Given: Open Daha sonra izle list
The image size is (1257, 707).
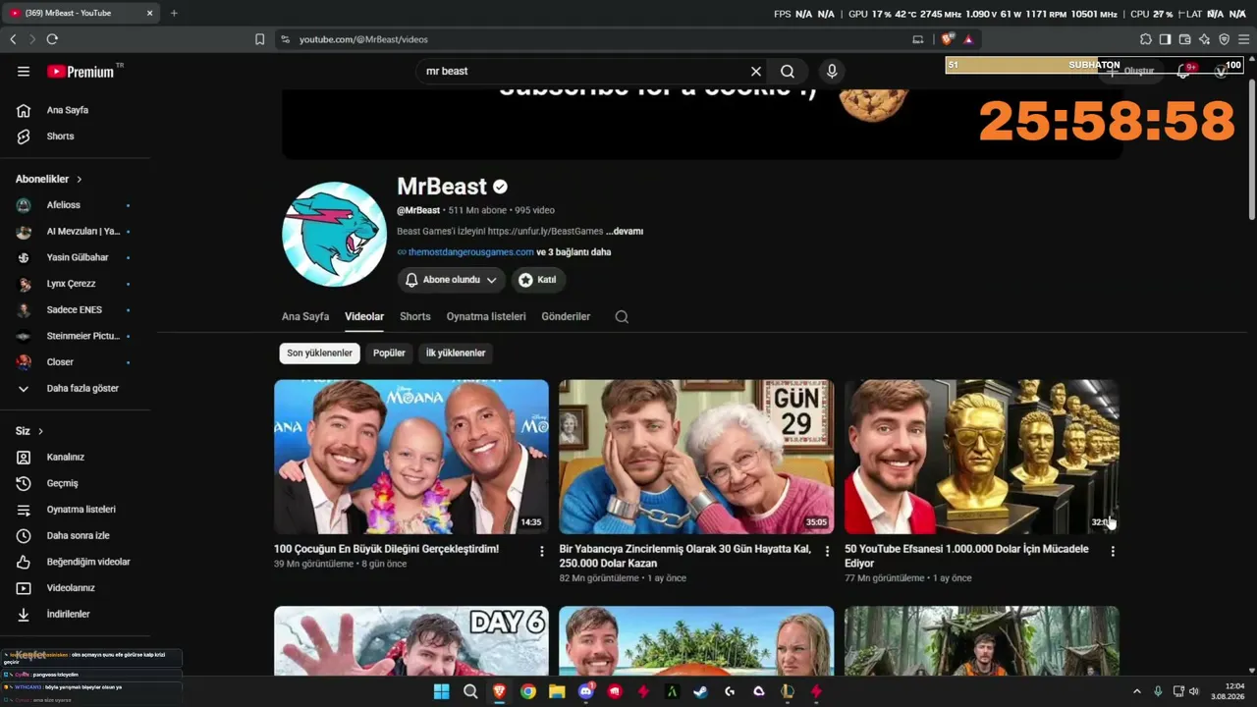Looking at the screenshot, I should (x=77, y=535).
